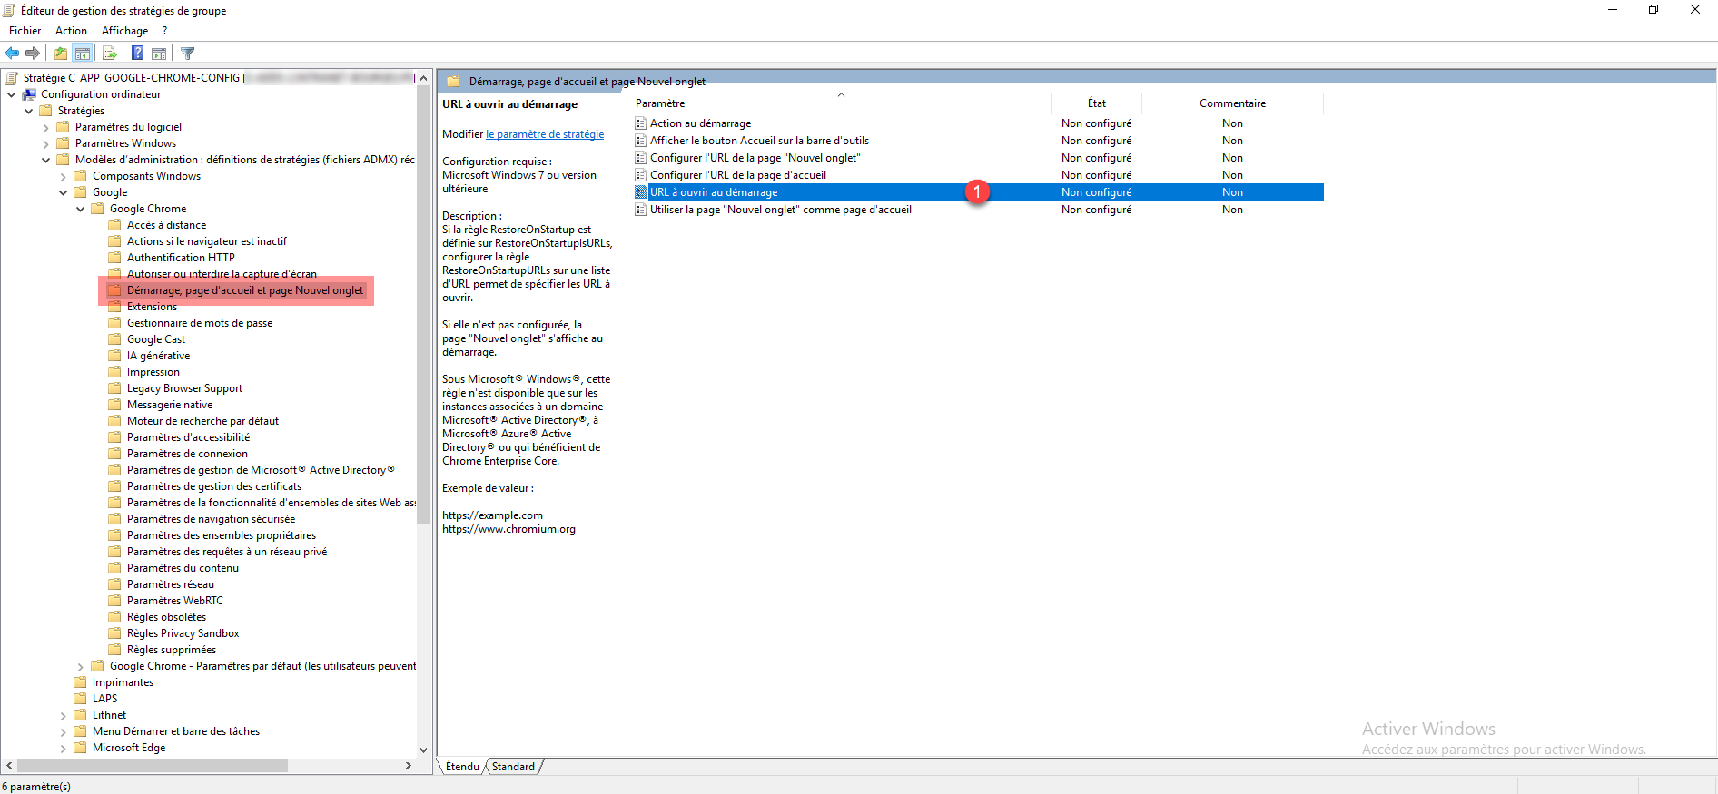The height and width of the screenshot is (794, 1718).
Task: Sort by the État column header
Action: (x=1096, y=103)
